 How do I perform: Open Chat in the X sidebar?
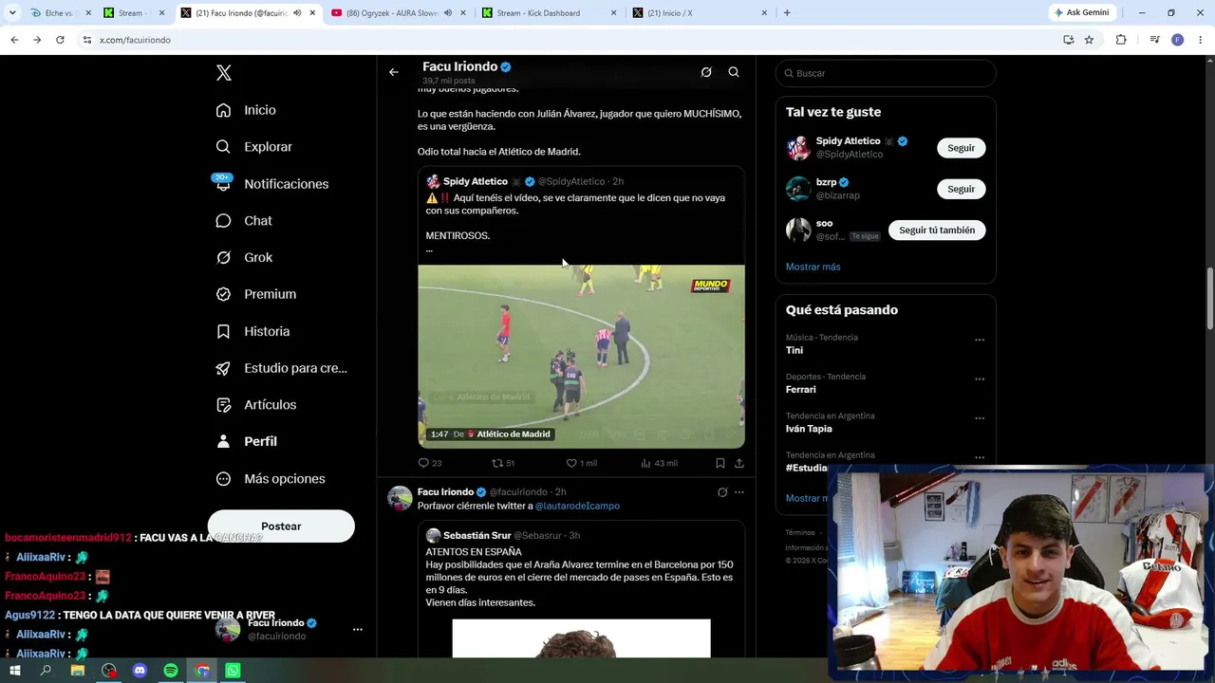tap(244, 220)
